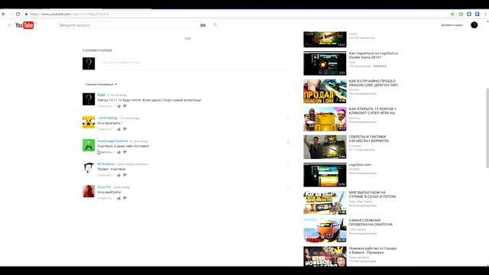Open thumbnail of САМАЯ СЛОЖНАЯ ПРОВЕРКА video
This screenshot has height=275, width=489.
pyautogui.click(x=325, y=231)
